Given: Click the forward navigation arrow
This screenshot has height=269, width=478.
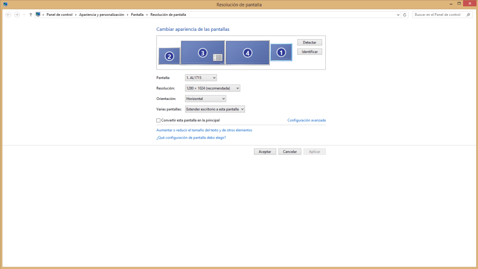Looking at the screenshot, I should pyautogui.click(x=17, y=14).
